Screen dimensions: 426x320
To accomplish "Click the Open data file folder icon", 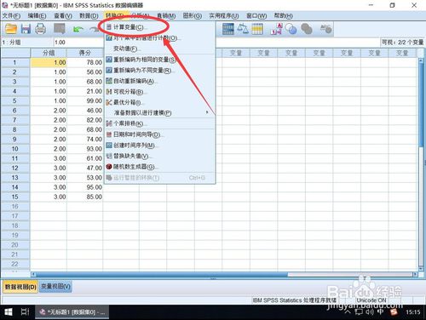I will [11, 29].
